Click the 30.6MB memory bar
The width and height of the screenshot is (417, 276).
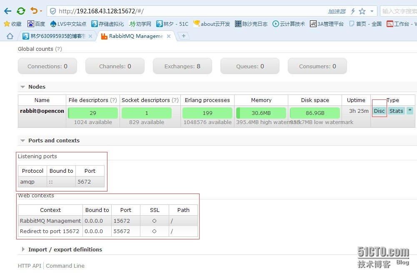pos(261,113)
